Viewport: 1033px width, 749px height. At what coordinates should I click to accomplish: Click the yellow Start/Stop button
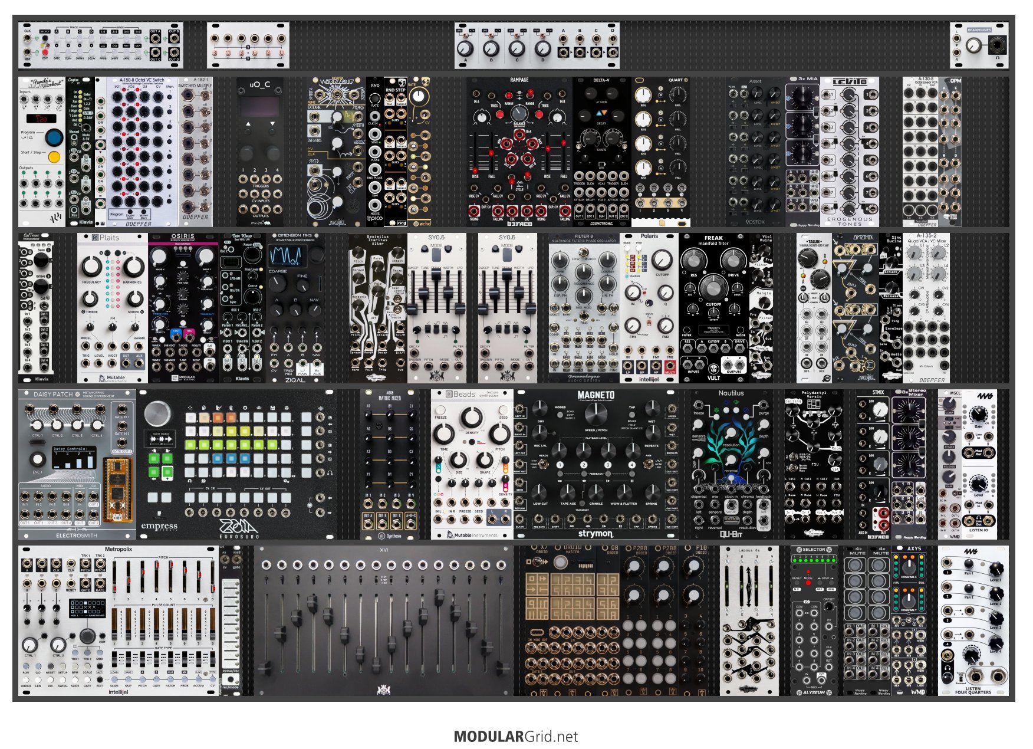pyautogui.click(x=54, y=157)
